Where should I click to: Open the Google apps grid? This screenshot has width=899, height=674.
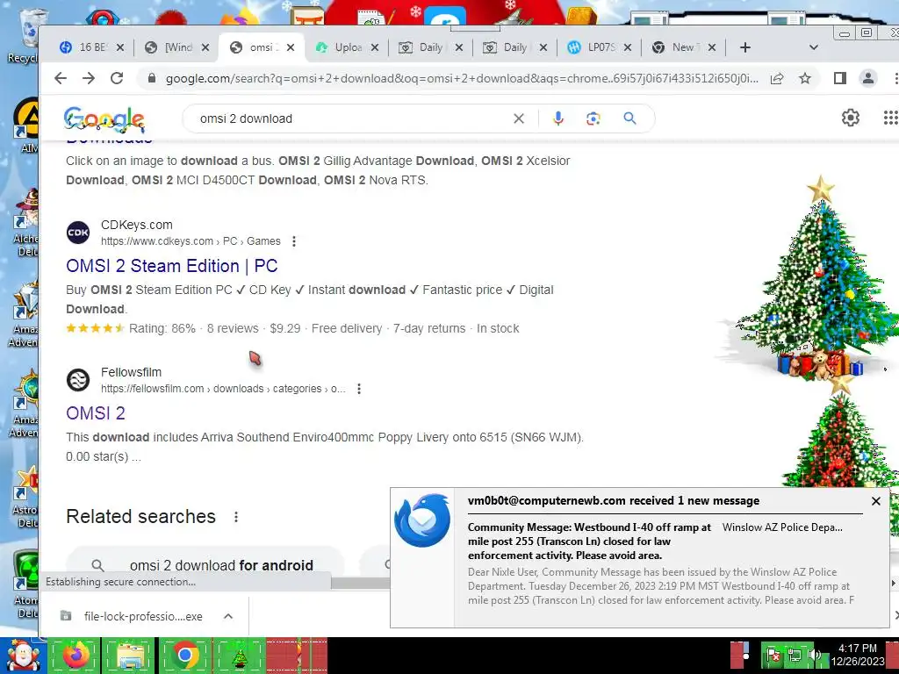click(x=890, y=118)
